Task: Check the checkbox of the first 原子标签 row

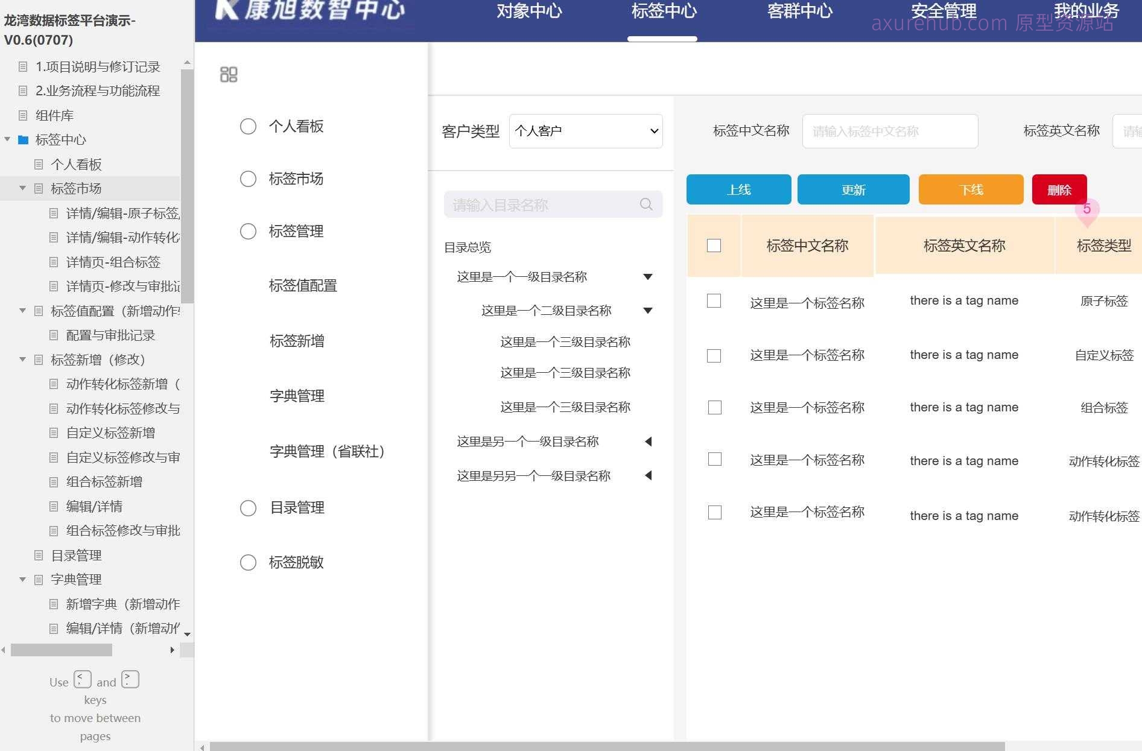Action: (714, 301)
